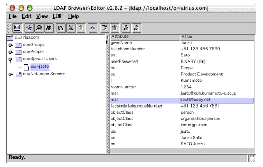The height and width of the screenshot is (167, 263).
Task: Click the userPassword BINARY (8b) value
Action: coord(193,62)
